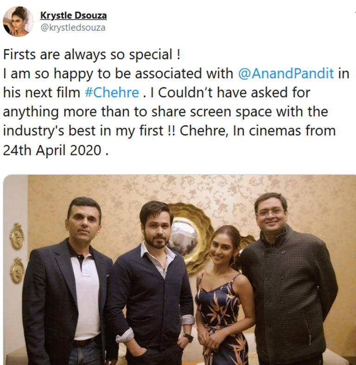Open the attached group photo
The height and width of the screenshot is (365, 356).
(179, 269)
